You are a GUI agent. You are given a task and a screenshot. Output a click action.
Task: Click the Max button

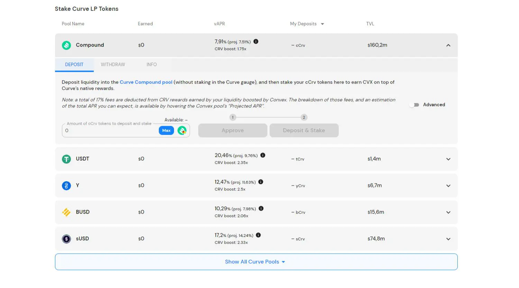166,130
